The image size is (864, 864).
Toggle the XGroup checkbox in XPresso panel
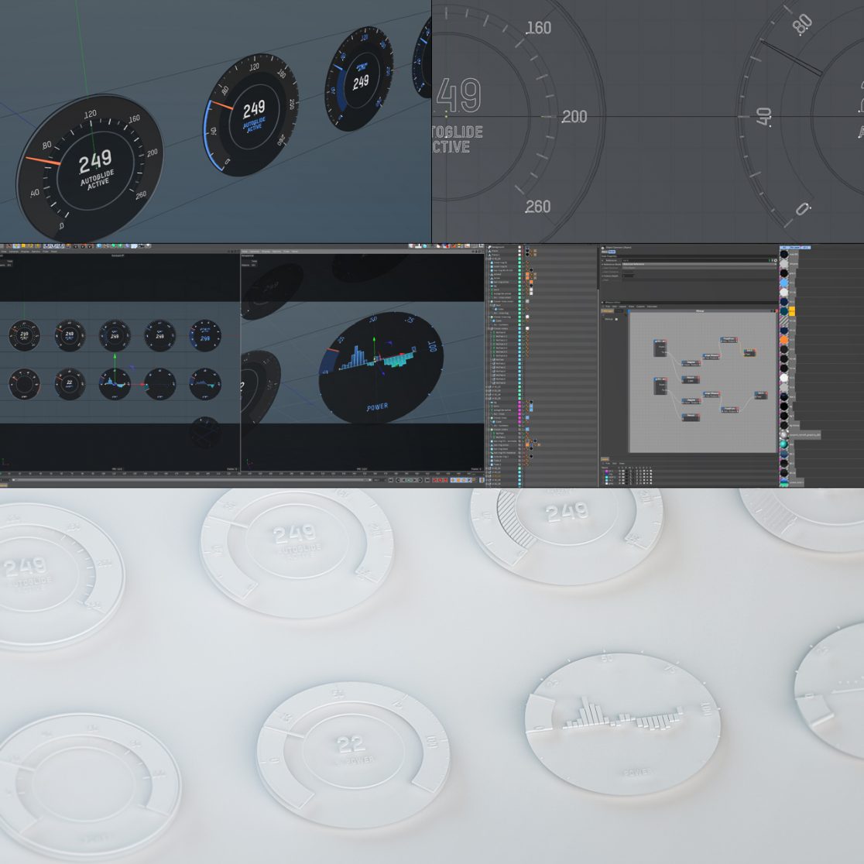pos(617,318)
